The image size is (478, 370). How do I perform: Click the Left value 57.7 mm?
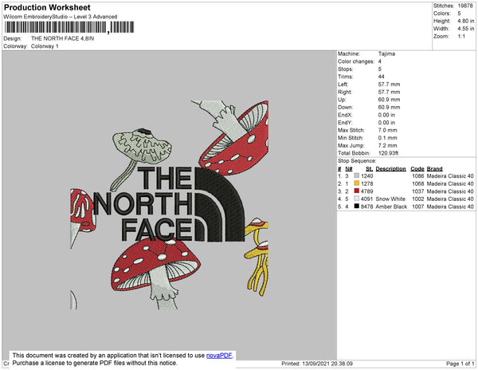click(x=389, y=85)
